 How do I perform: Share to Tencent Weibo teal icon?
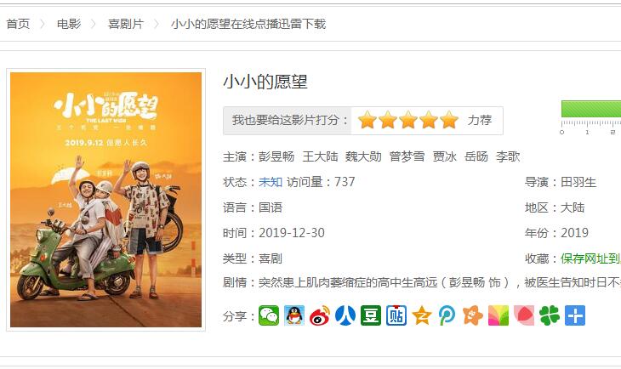click(447, 315)
